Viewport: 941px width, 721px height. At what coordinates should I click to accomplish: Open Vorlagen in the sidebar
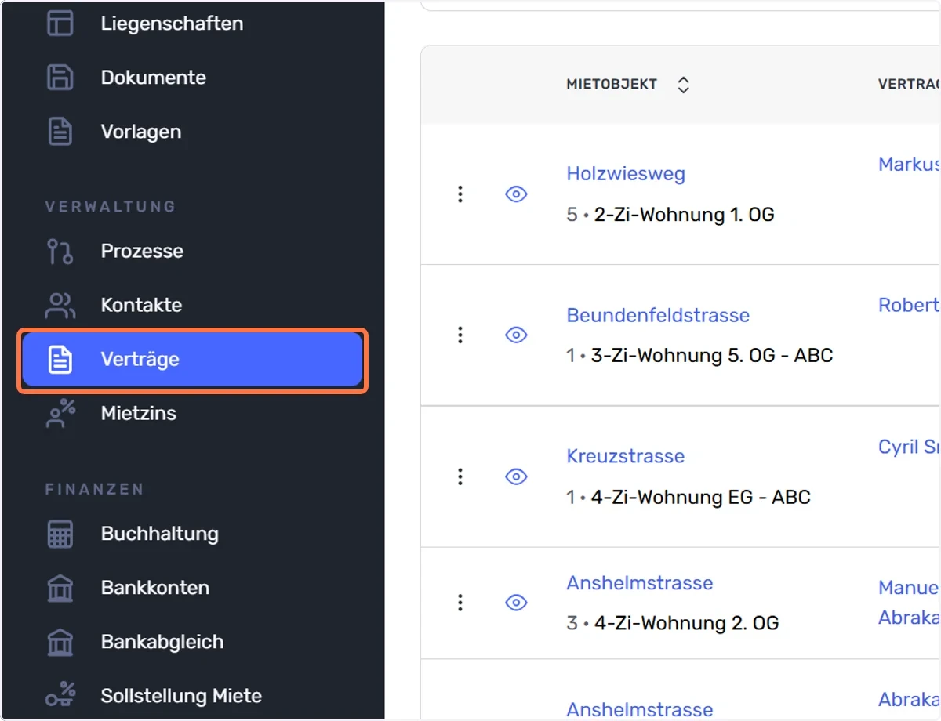coord(141,132)
